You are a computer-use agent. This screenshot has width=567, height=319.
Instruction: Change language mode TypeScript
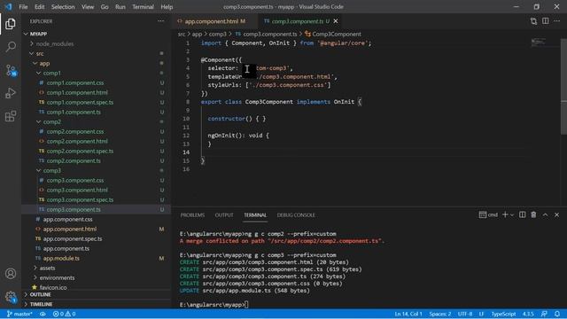click(503, 314)
